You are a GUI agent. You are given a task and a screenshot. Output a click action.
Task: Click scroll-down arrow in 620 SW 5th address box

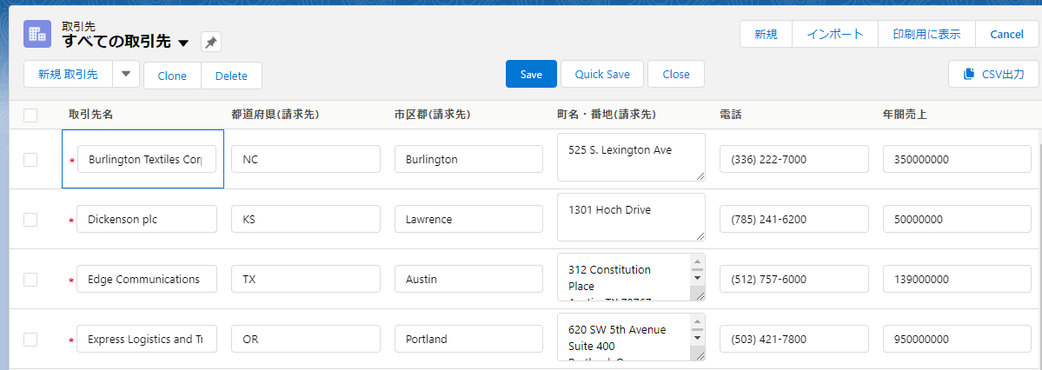tap(697, 338)
